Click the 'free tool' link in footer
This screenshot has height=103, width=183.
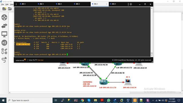pyautogui.click(x=41, y=60)
